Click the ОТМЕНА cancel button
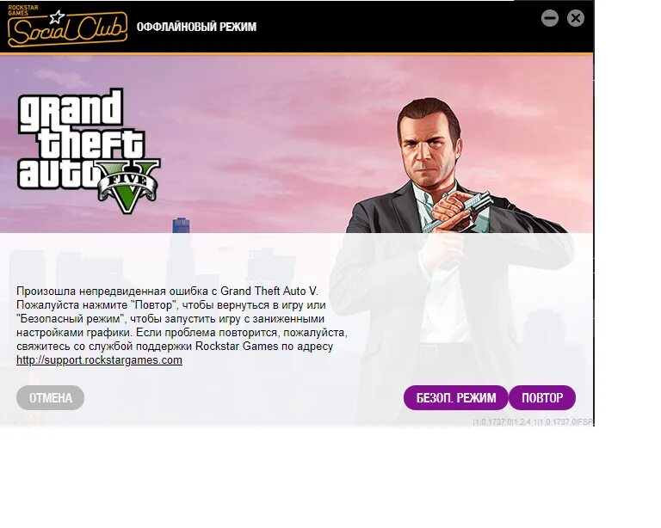 point(50,398)
